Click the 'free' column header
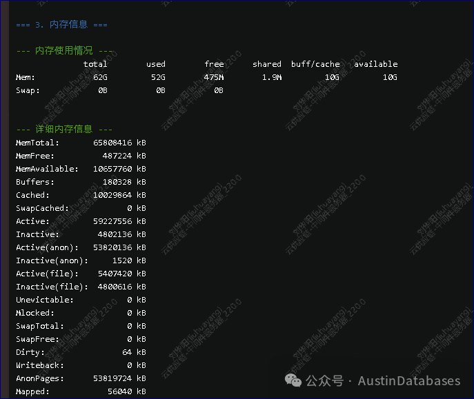Screen dimensions: 474x399 [x=214, y=64]
